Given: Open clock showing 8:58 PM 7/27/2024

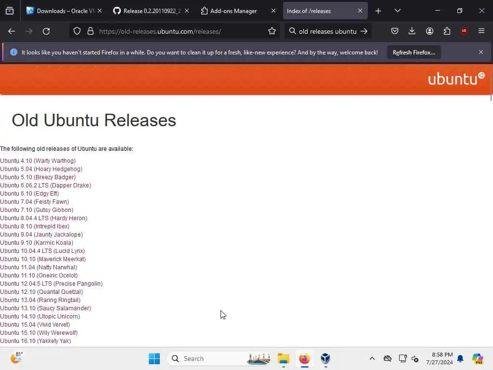Looking at the screenshot, I should pyautogui.click(x=440, y=358).
